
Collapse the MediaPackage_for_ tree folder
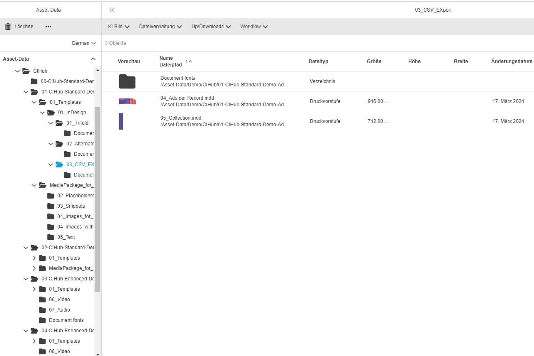point(34,185)
